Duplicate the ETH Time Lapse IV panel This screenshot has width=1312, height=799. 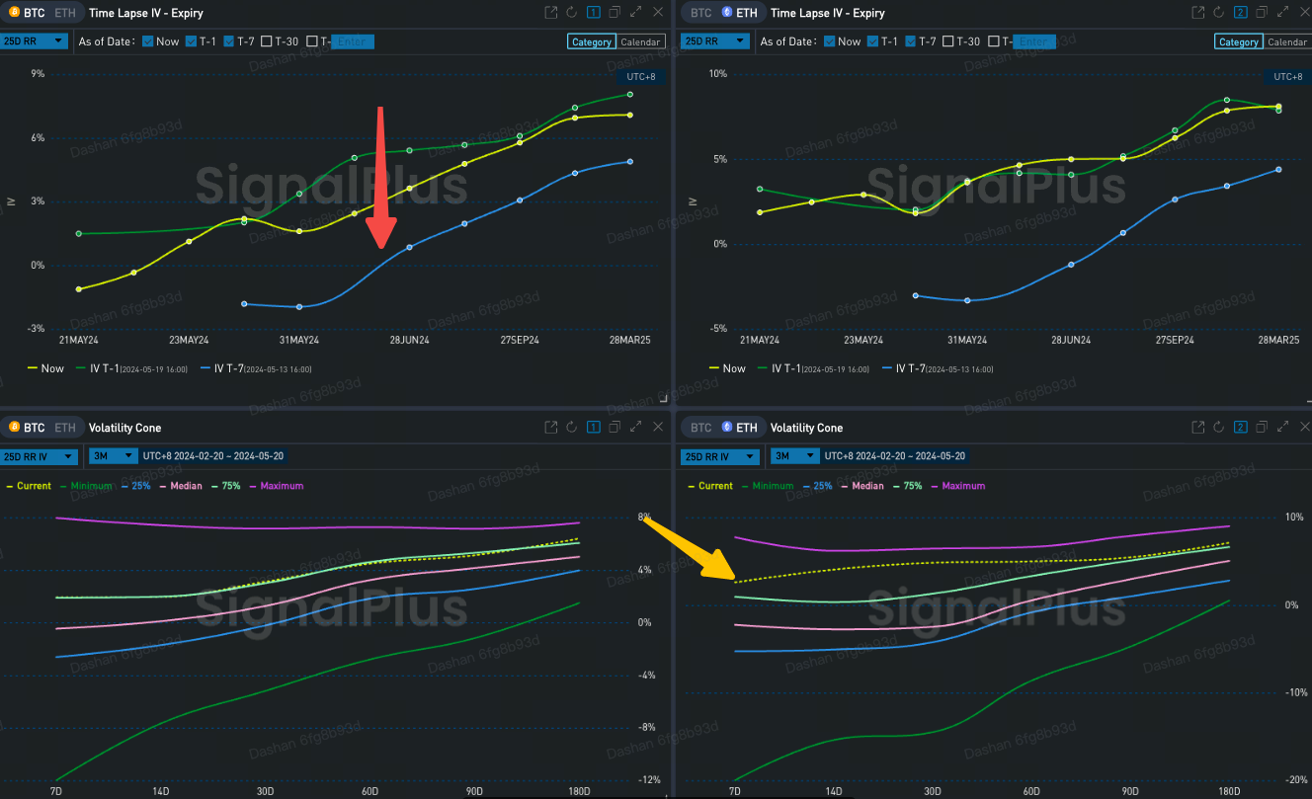[1263, 13]
